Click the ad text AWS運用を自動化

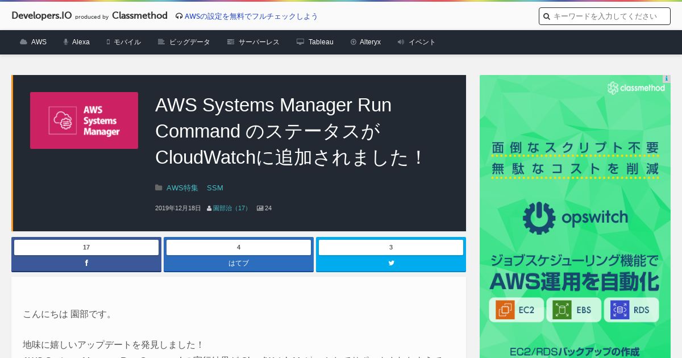[x=575, y=281]
